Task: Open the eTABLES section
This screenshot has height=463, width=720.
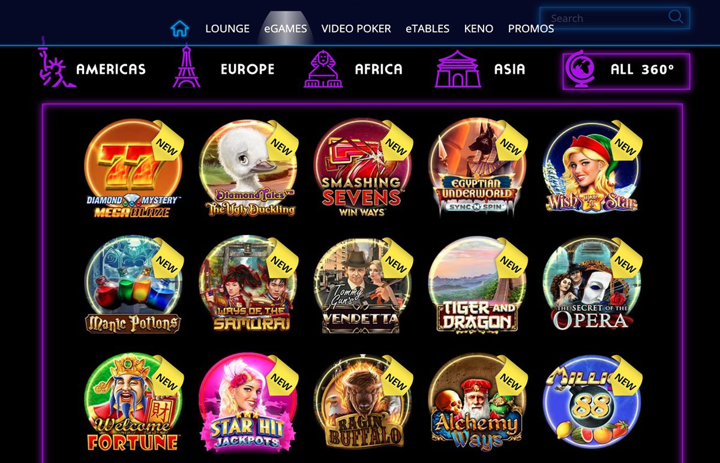Action: click(427, 28)
